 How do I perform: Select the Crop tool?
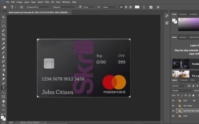pyautogui.click(x=3, y=35)
